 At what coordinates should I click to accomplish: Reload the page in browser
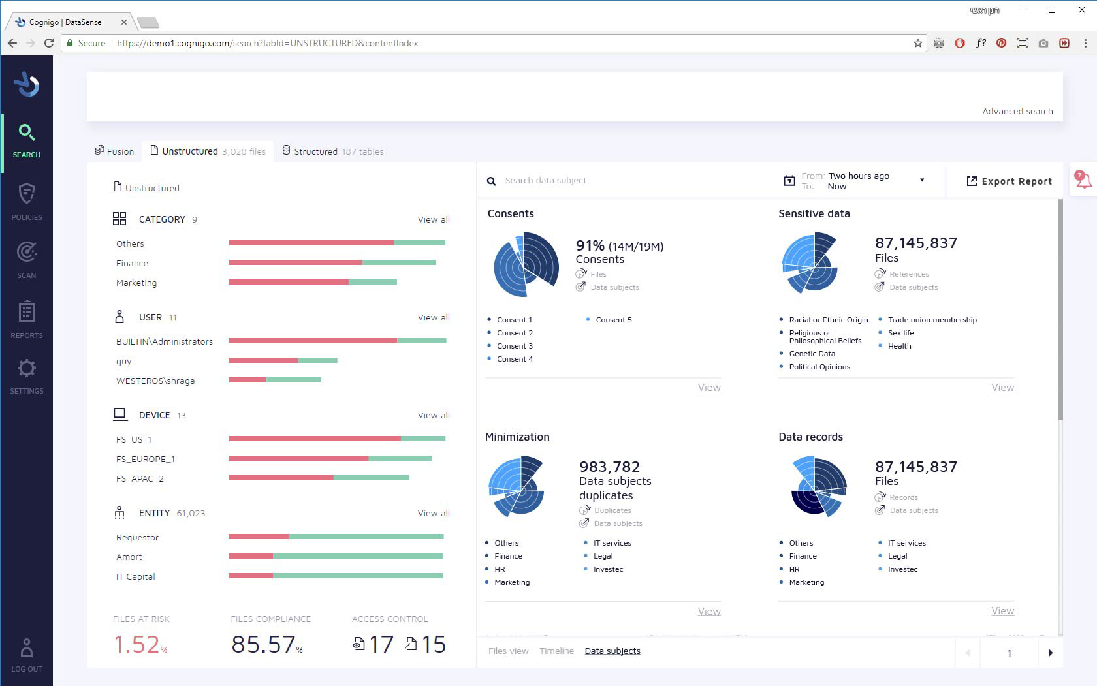coord(49,43)
